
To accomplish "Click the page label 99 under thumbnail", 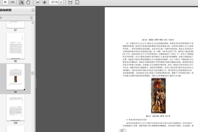I will point(16,92).
